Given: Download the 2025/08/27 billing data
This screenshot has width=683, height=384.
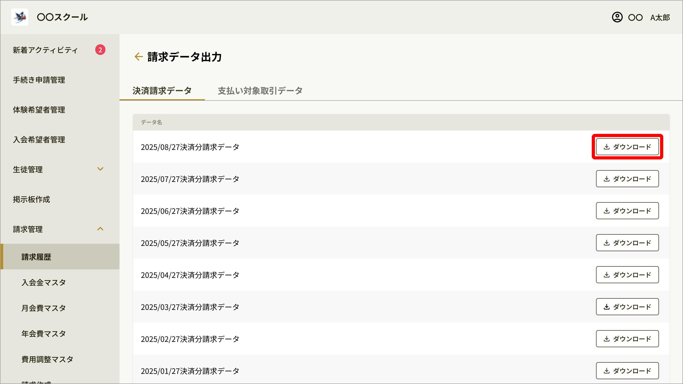Looking at the screenshot, I should pyautogui.click(x=627, y=147).
